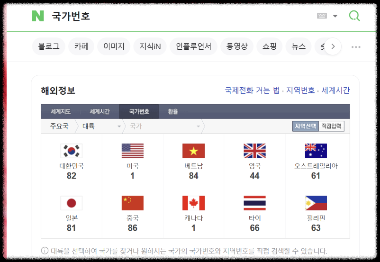Screen dimensions: 380x262
Task: Select the 이미지 search category
Action: coord(114,46)
